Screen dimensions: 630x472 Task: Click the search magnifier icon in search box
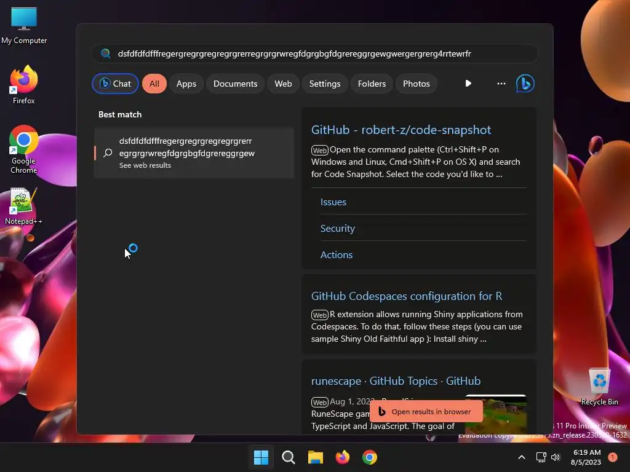[106, 53]
